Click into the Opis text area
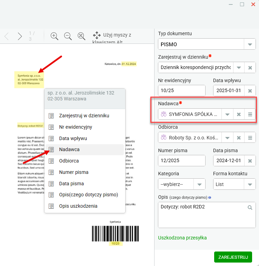The height and width of the screenshot is (266, 259). [x=207, y=215]
